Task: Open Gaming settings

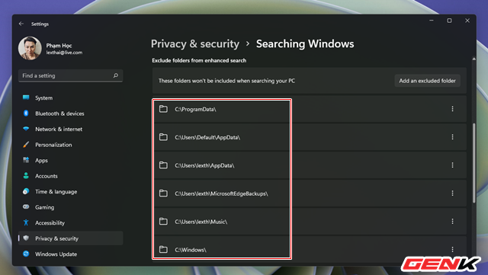Action: coord(70,207)
